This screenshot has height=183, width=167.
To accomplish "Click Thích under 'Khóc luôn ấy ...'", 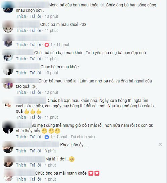I will tap(21, 151).
